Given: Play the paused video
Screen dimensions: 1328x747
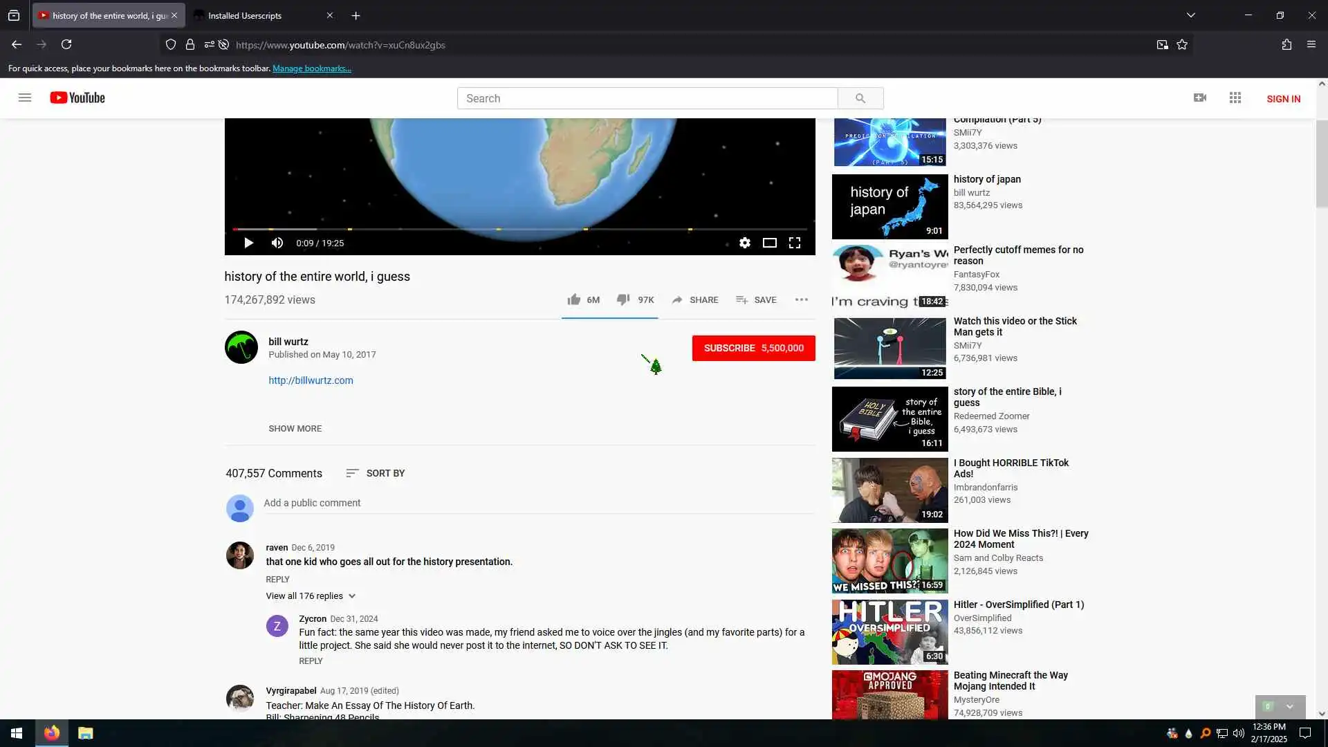Looking at the screenshot, I should click(248, 243).
